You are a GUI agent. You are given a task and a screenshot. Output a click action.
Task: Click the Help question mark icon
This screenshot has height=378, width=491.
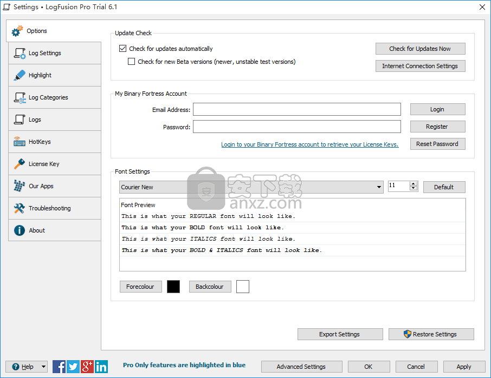click(16, 367)
